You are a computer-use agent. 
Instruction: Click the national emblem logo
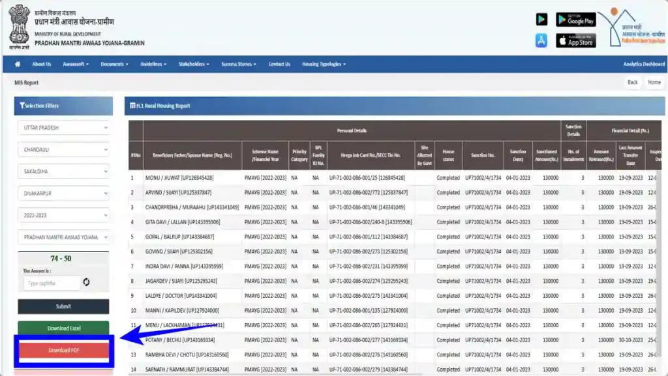(x=19, y=27)
